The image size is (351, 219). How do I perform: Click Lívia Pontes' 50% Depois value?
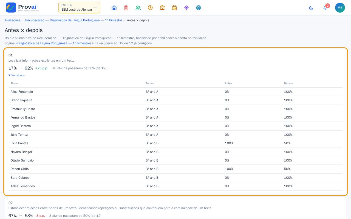point(287,143)
